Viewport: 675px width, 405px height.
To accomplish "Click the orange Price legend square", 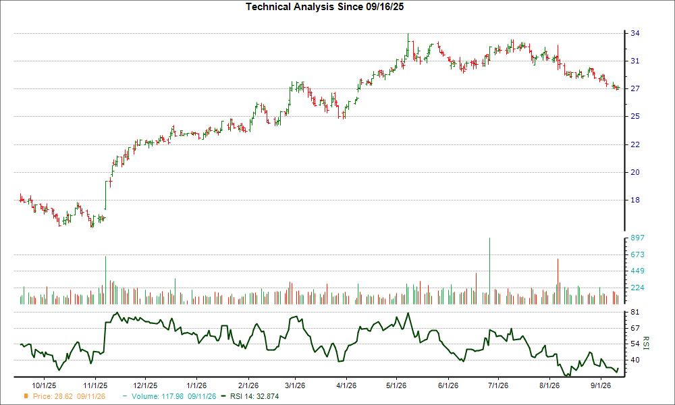I will click(26, 396).
